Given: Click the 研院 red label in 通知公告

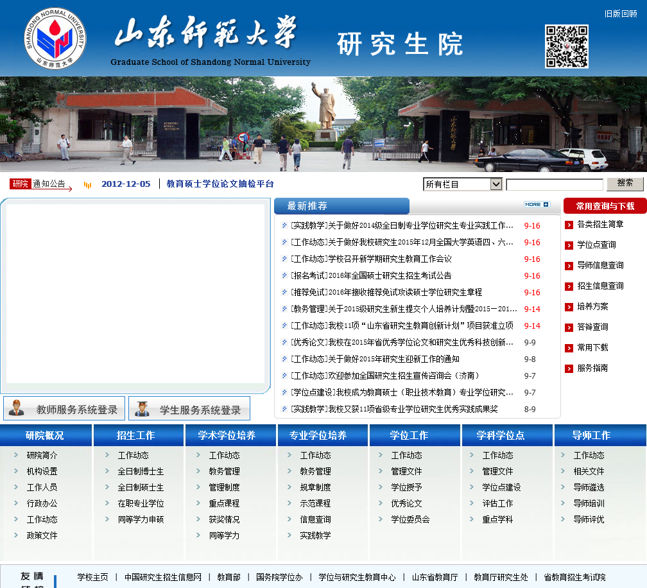Looking at the screenshot, I should point(21,184).
